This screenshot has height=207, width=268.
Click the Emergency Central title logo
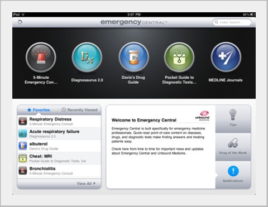point(134,22)
